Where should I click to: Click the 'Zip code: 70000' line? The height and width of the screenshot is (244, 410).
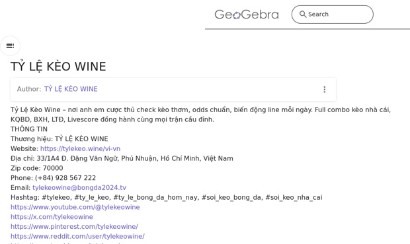(36, 168)
